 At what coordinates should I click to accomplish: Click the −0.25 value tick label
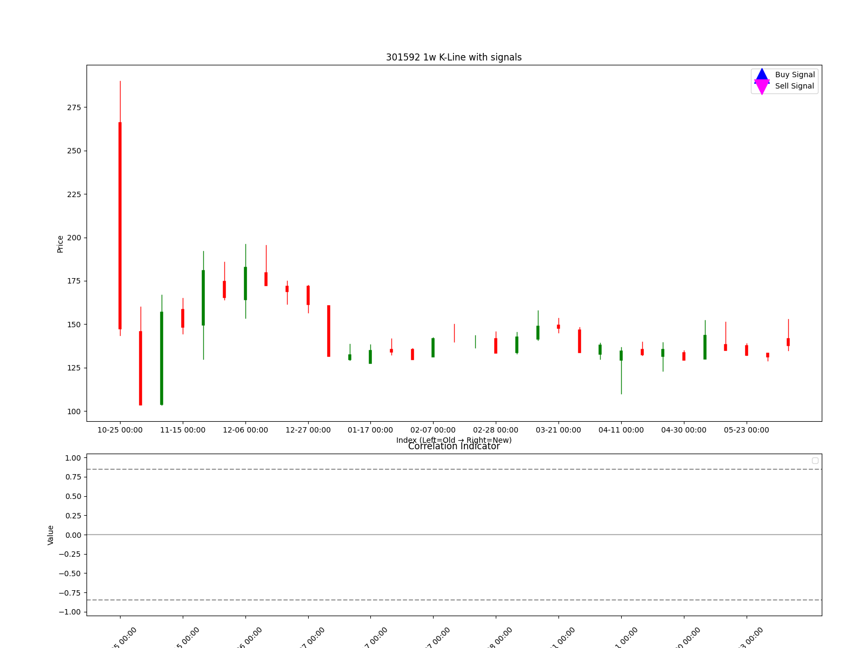pyautogui.click(x=70, y=554)
